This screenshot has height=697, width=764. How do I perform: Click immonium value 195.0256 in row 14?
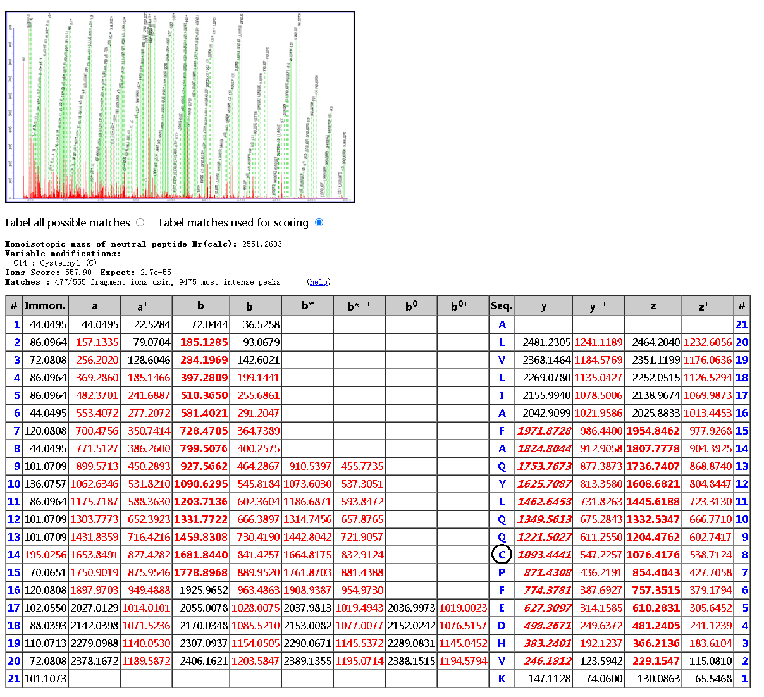click(45, 555)
